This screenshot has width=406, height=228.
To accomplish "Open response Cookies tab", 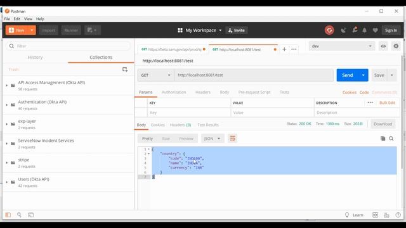I will pos(158,125).
